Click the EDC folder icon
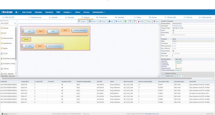The height and width of the screenshot is (115, 215). pyautogui.click(x=2, y=33)
